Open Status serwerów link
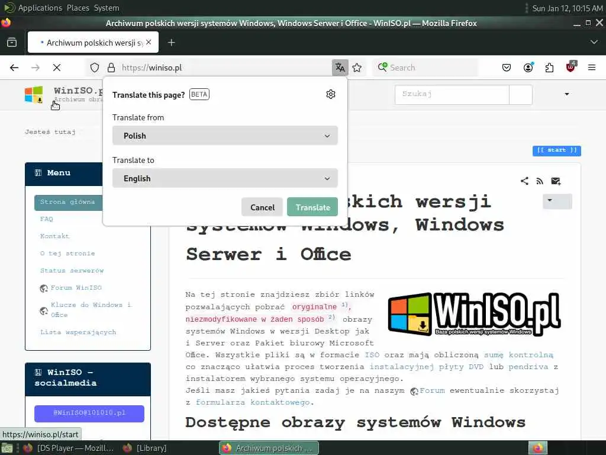606x455 pixels. pos(72,270)
